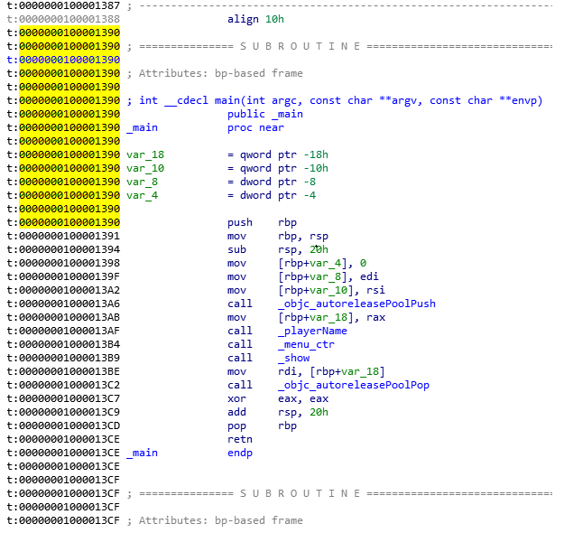This screenshot has width=564, height=533.
Task: Select the 'push rbp' instruction
Action: click(x=262, y=222)
